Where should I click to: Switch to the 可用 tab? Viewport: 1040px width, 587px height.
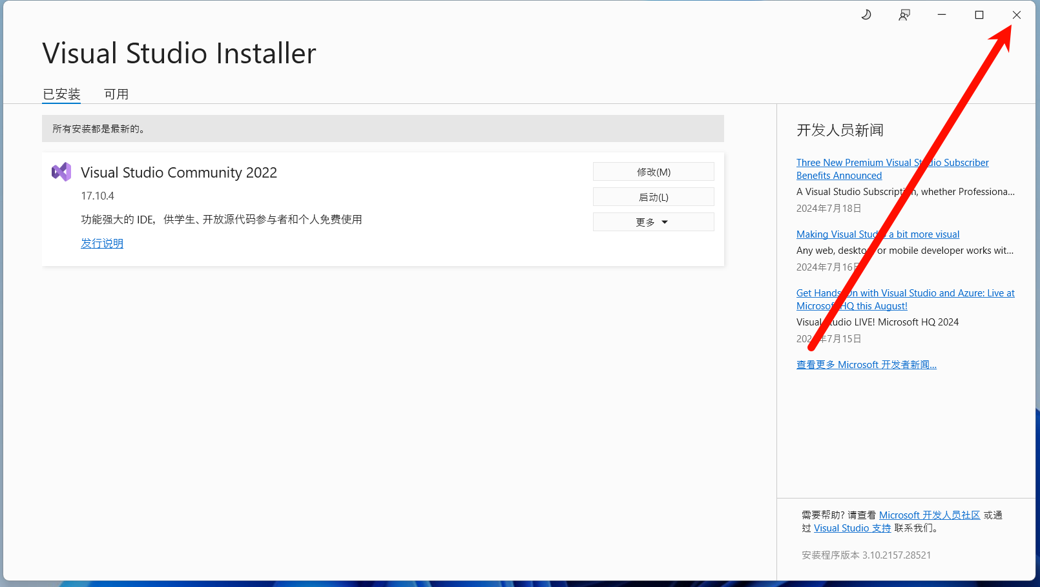pos(116,94)
